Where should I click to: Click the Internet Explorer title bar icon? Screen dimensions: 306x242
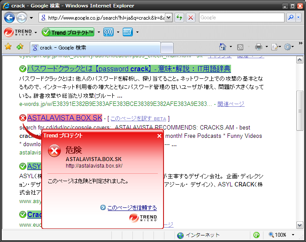tap(6, 5)
